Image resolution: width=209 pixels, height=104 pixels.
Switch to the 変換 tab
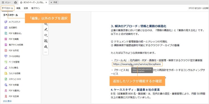pyautogui.click(x=26, y=8)
